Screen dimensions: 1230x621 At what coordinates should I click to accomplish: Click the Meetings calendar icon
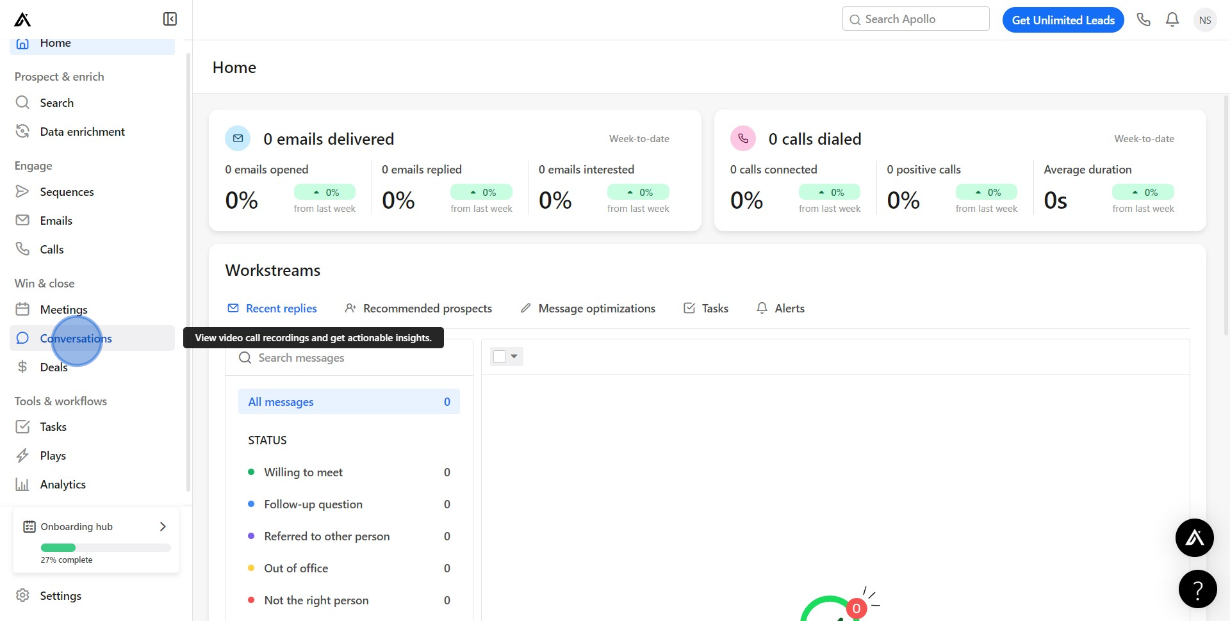pos(22,309)
